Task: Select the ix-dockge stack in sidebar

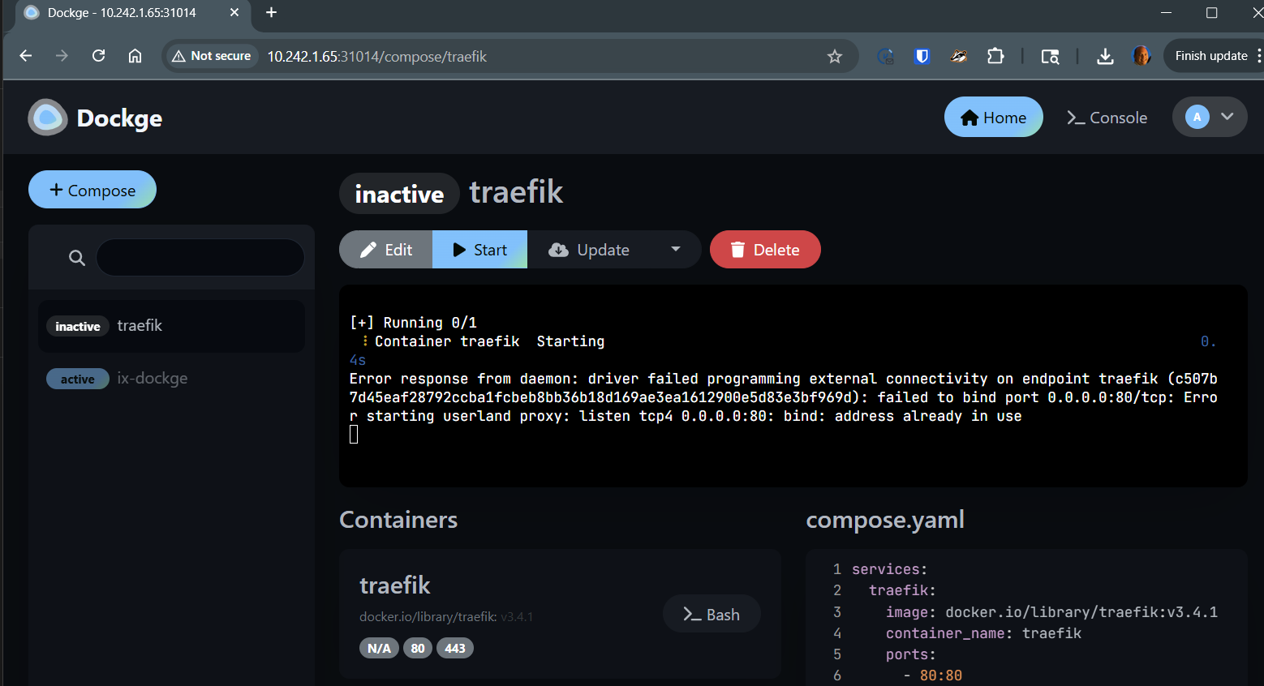Action: [171, 379]
